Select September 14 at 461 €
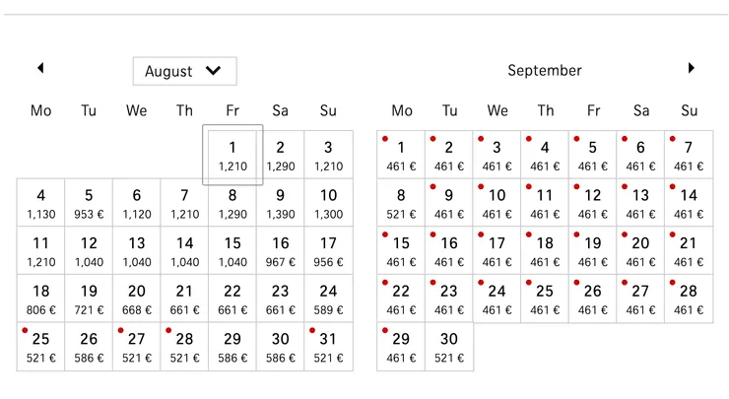This screenshot has width=729, height=399. coord(689,203)
